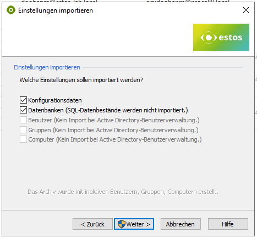Uncheck the Konfigurationsdaten checkbox
Viewport: 257px width, 238px height.
(x=23, y=100)
